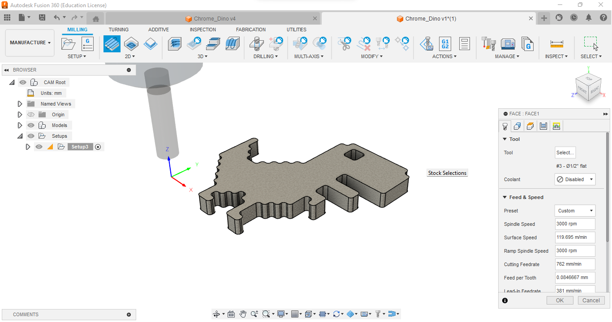Toggle visibility eye of Models
Viewport: 612px width, 322px height.
(x=31, y=125)
